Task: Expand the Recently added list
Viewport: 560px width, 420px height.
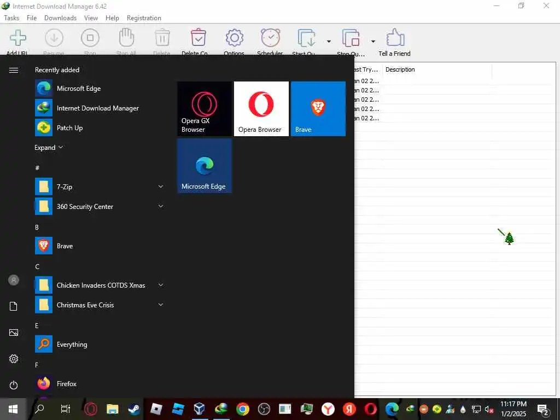Action: point(49,148)
